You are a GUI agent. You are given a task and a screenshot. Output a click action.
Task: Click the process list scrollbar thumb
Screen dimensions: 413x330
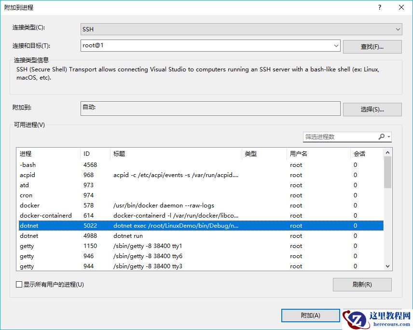[387, 172]
